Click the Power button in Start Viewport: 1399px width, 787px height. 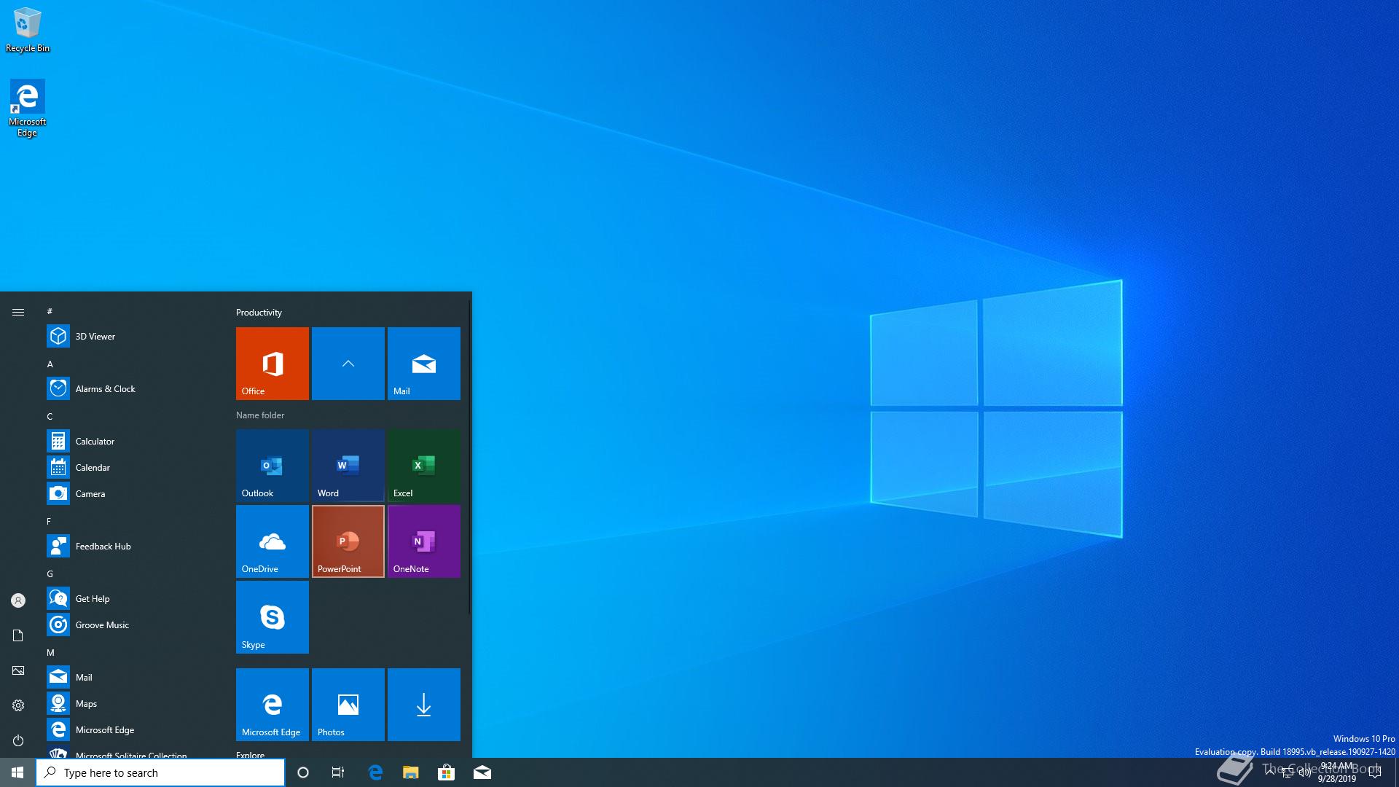pyautogui.click(x=18, y=740)
